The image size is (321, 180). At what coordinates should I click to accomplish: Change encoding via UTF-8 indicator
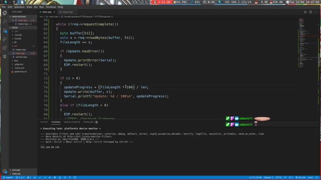point(278,177)
